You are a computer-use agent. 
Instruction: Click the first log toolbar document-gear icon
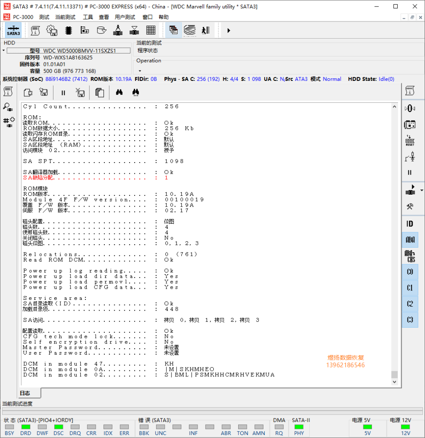[28, 92]
